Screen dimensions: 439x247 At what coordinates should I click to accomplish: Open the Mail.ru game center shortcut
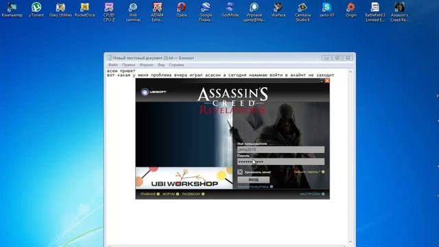point(254,12)
